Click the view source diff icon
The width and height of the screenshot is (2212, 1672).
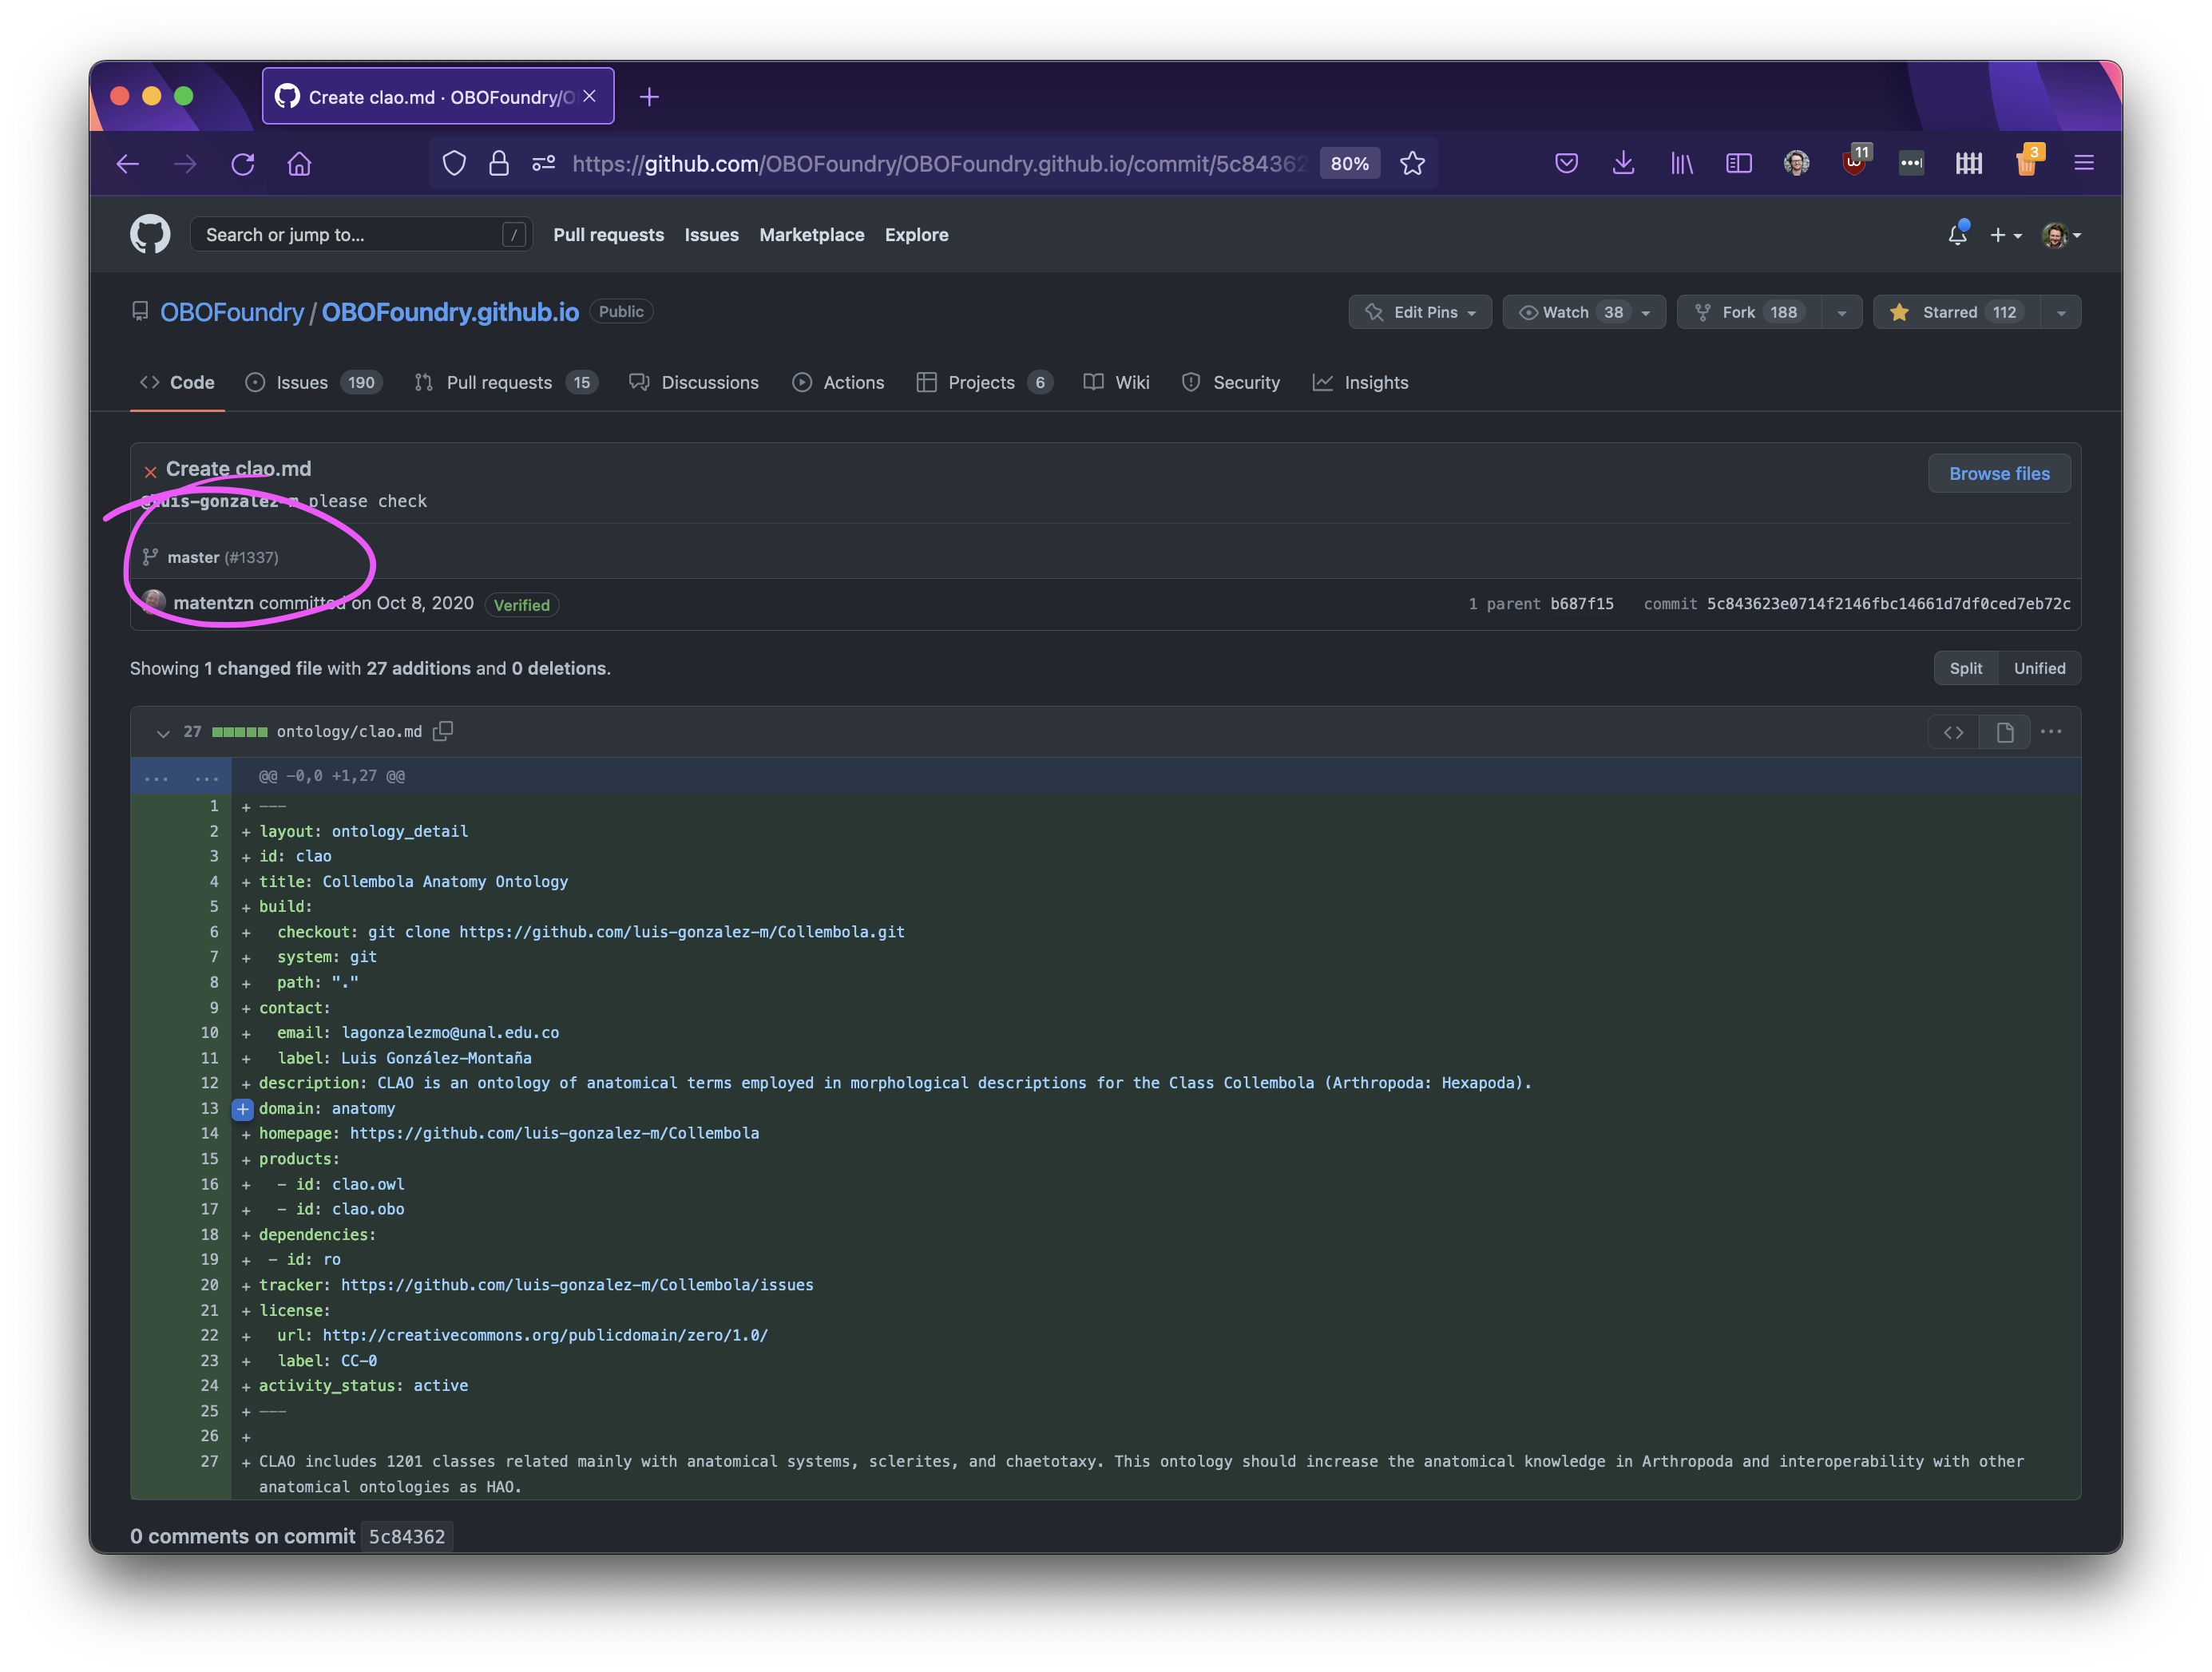[x=1953, y=732]
